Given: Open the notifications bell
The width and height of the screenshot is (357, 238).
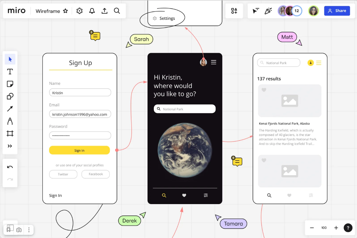Looking at the screenshot, I should pyautogui.click(x=92, y=11).
